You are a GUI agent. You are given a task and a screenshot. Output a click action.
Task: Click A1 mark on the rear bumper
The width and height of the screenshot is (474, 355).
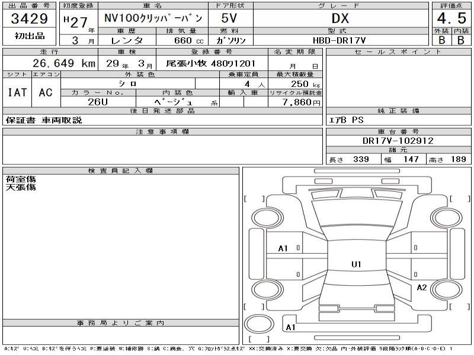(290, 327)
